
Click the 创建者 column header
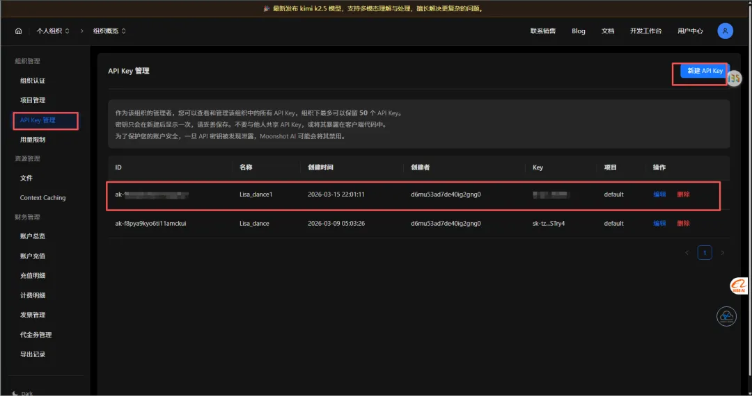[420, 168]
